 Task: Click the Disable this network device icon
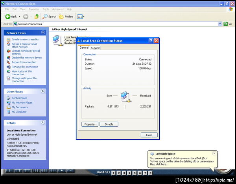[x=9, y=58]
